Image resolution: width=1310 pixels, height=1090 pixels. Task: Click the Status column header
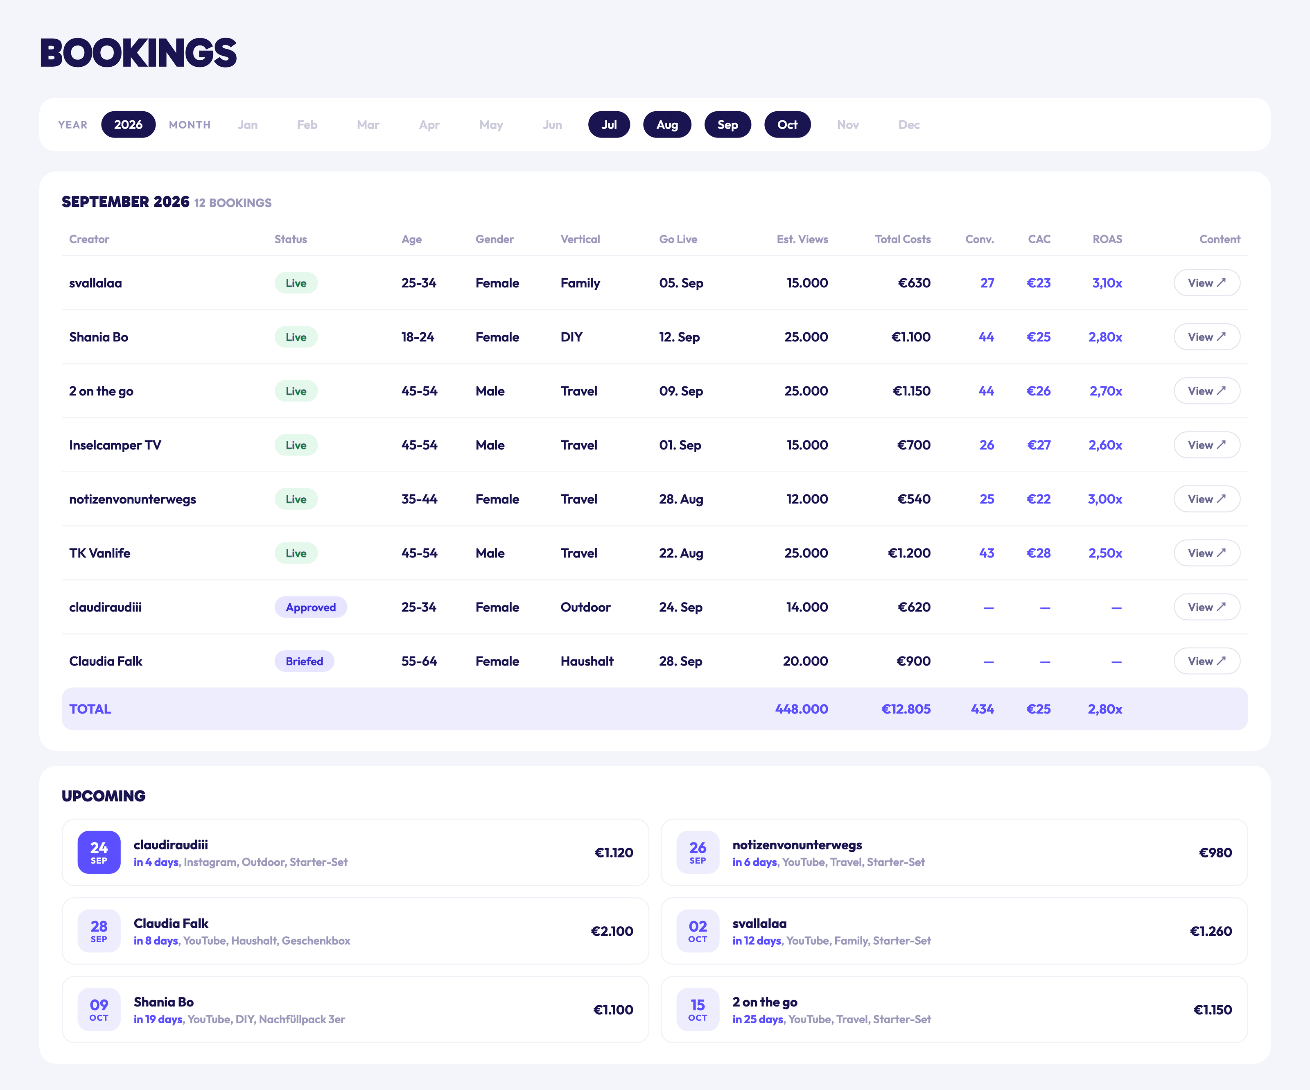click(291, 239)
